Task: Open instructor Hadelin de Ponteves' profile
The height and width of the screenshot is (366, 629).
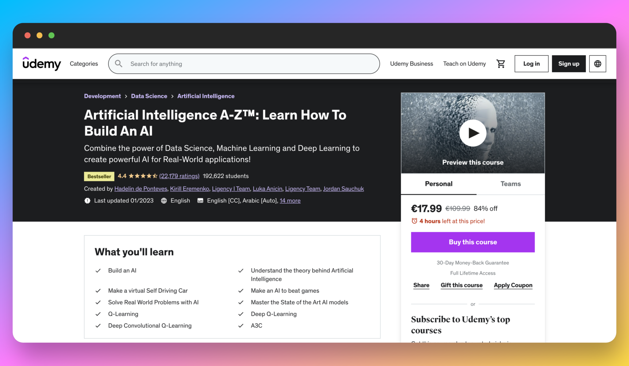Action: [140, 188]
